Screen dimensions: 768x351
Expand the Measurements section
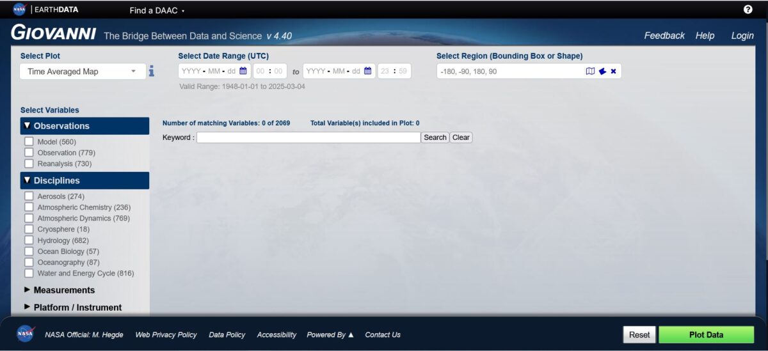[60, 290]
